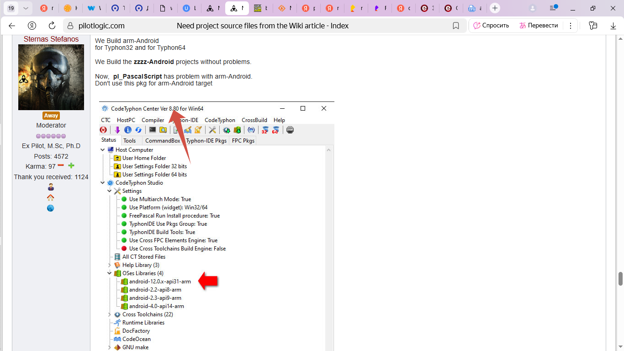Image resolution: width=624 pixels, height=351 pixels.
Task: Open the browser downloads icon
Action: pos(613,26)
